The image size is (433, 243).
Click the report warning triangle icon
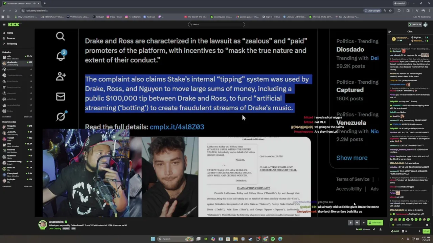point(380,230)
